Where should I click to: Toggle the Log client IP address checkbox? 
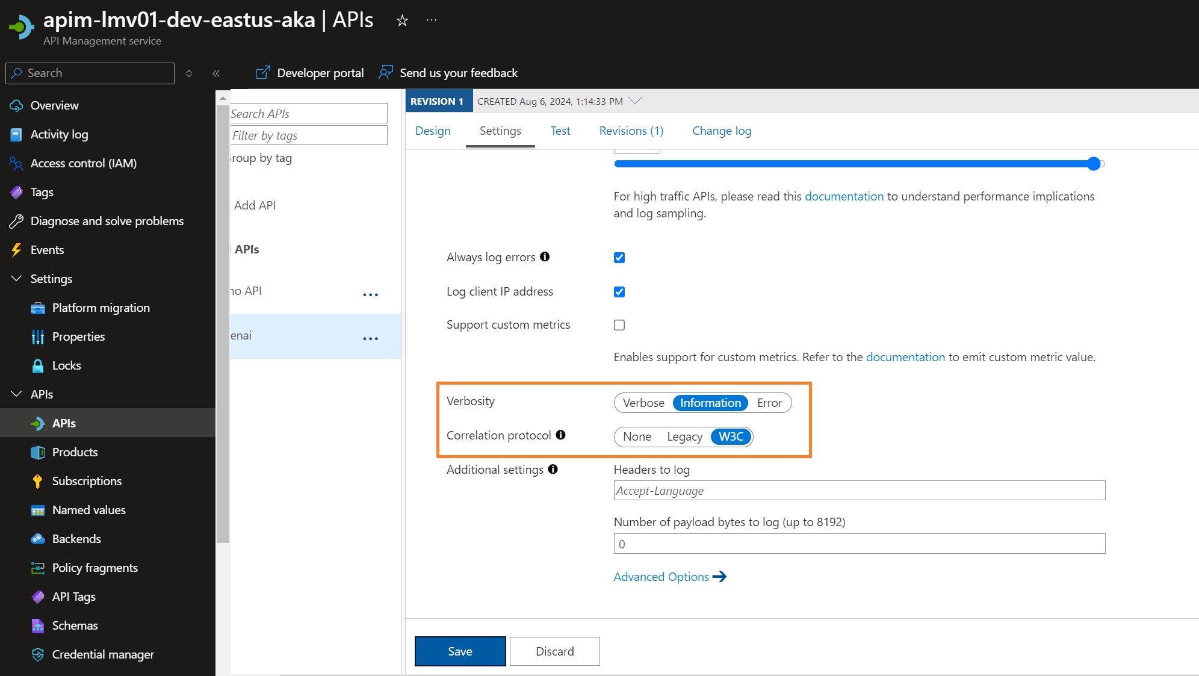(619, 291)
